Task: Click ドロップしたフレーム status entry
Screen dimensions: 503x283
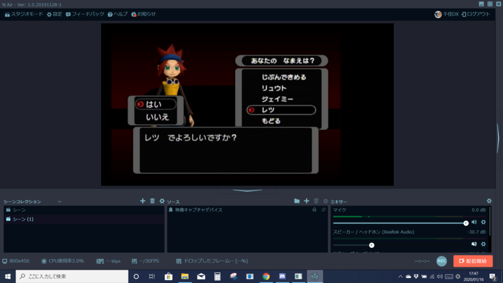Action: (212, 261)
